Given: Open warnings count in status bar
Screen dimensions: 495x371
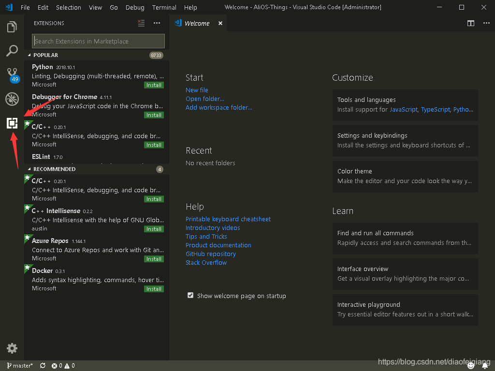Looking at the screenshot, I should pyautogui.click(x=70, y=366).
